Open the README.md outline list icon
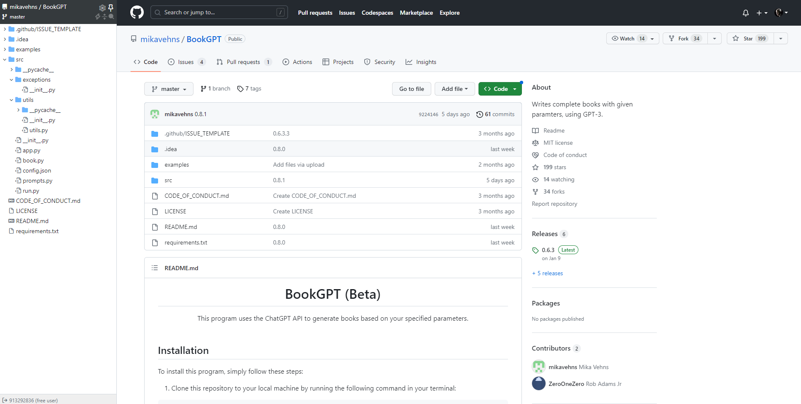 tap(155, 268)
